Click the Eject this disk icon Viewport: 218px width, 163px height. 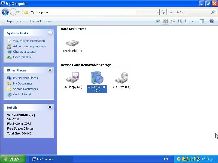[x=9, y=57]
